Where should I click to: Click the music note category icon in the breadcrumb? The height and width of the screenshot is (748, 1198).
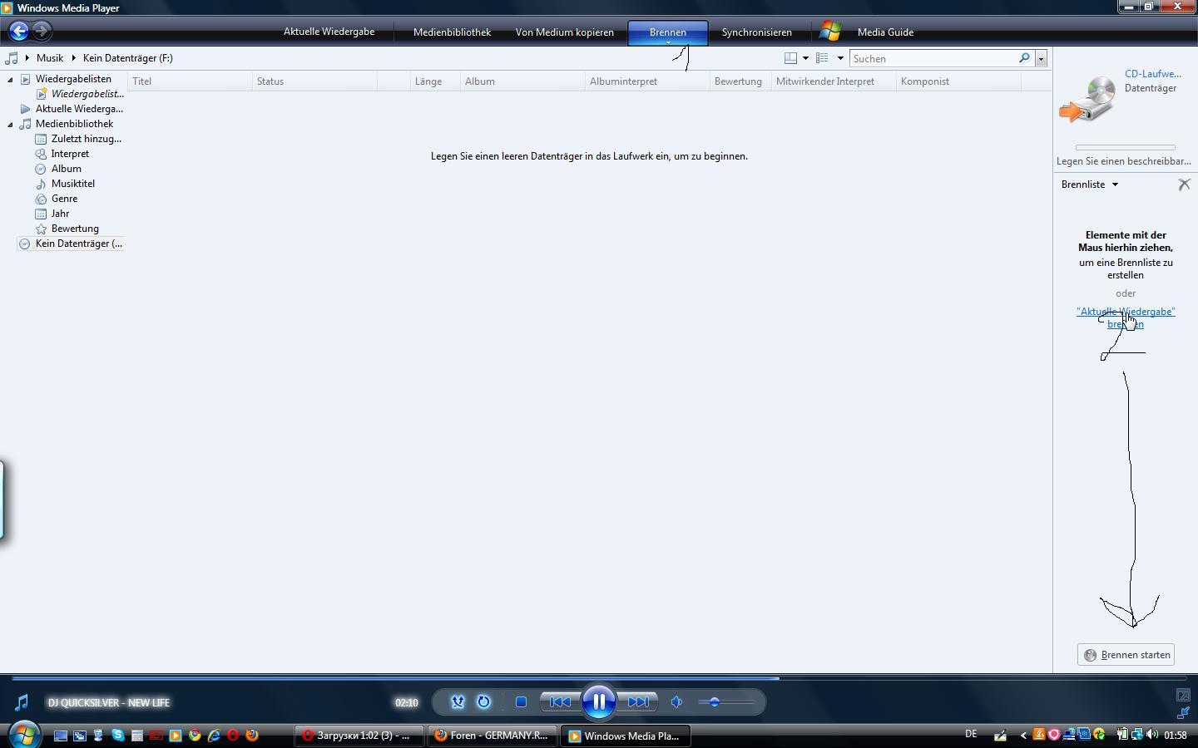12,58
